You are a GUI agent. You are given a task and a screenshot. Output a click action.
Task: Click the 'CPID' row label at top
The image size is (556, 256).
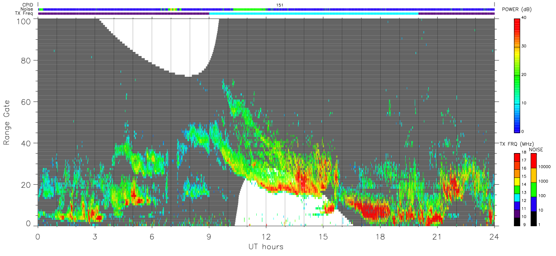[28, 5]
